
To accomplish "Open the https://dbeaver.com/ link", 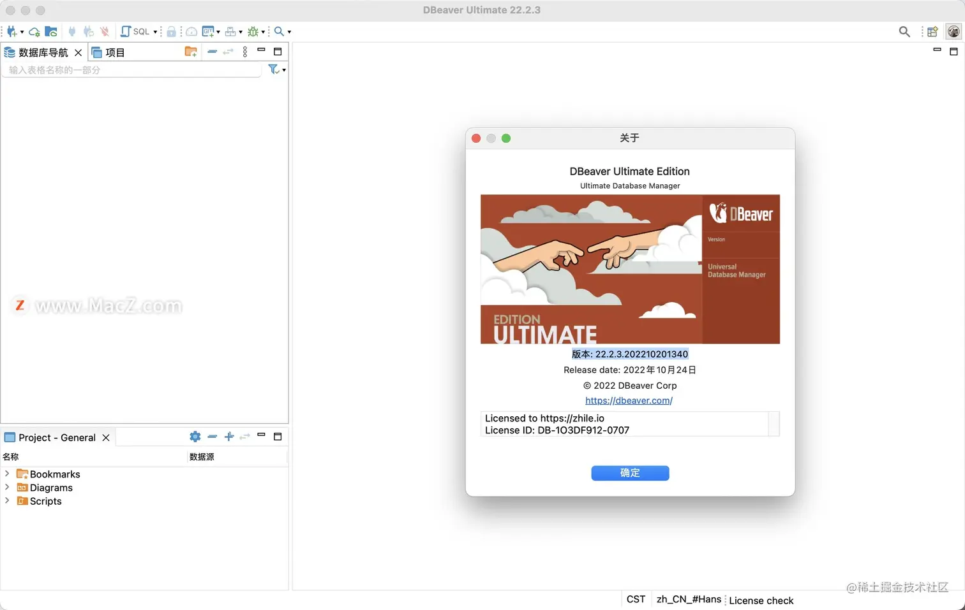I will (629, 400).
